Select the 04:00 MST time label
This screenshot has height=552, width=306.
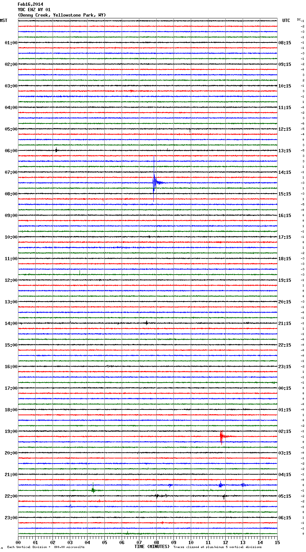tap(11, 108)
